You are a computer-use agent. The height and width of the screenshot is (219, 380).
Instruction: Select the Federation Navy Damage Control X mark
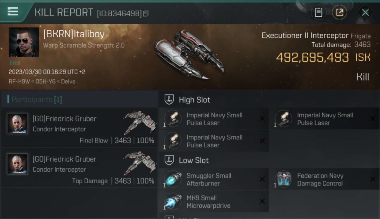(x=373, y=179)
